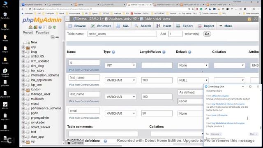Open Browse tab
Viewport: 263px width, 148px height.
coord(77,26)
